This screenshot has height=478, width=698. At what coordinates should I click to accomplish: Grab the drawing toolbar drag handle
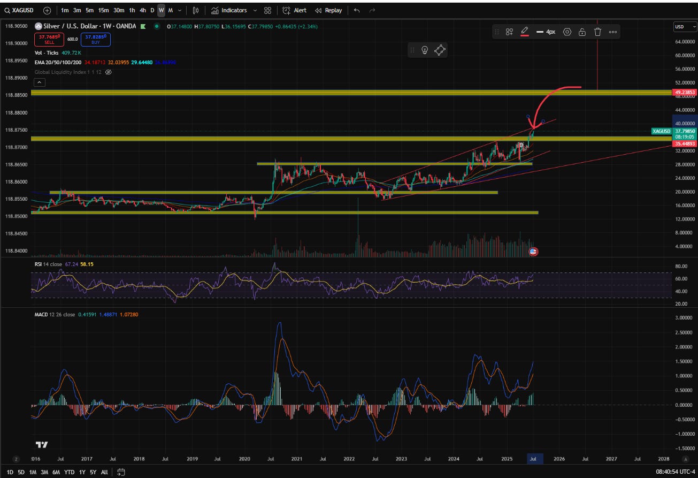click(x=497, y=32)
